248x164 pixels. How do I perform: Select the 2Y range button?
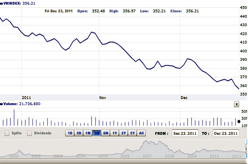pyautogui.click(x=124, y=133)
